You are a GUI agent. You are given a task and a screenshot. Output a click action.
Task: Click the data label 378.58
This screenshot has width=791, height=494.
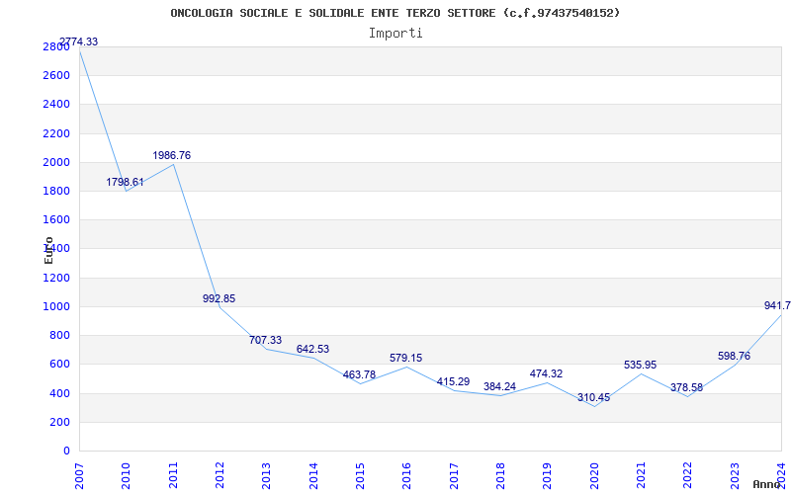(x=686, y=387)
